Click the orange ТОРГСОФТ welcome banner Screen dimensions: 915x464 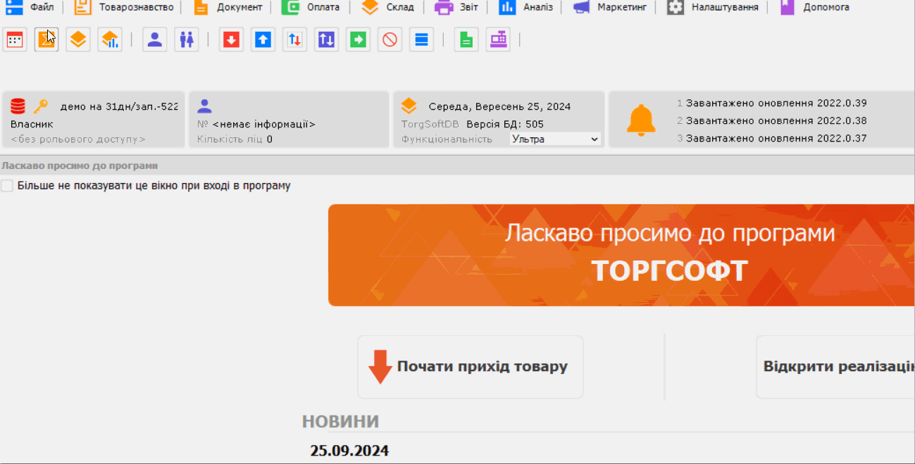[x=621, y=255]
